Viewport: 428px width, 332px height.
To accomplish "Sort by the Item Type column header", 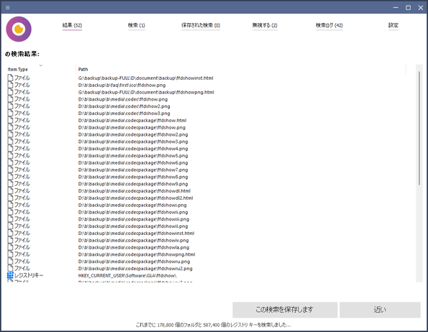I will (x=17, y=69).
